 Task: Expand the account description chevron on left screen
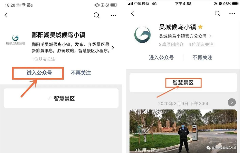click(113, 48)
